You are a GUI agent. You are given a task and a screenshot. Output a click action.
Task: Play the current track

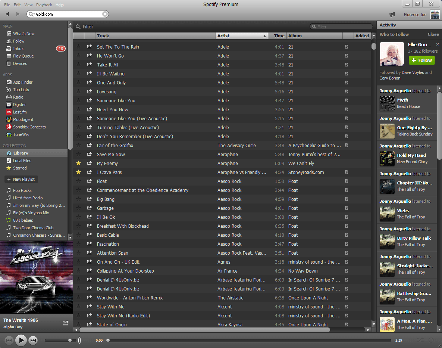pyautogui.click(x=21, y=341)
